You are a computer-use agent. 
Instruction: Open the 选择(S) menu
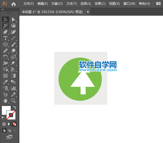[x=86, y=4]
